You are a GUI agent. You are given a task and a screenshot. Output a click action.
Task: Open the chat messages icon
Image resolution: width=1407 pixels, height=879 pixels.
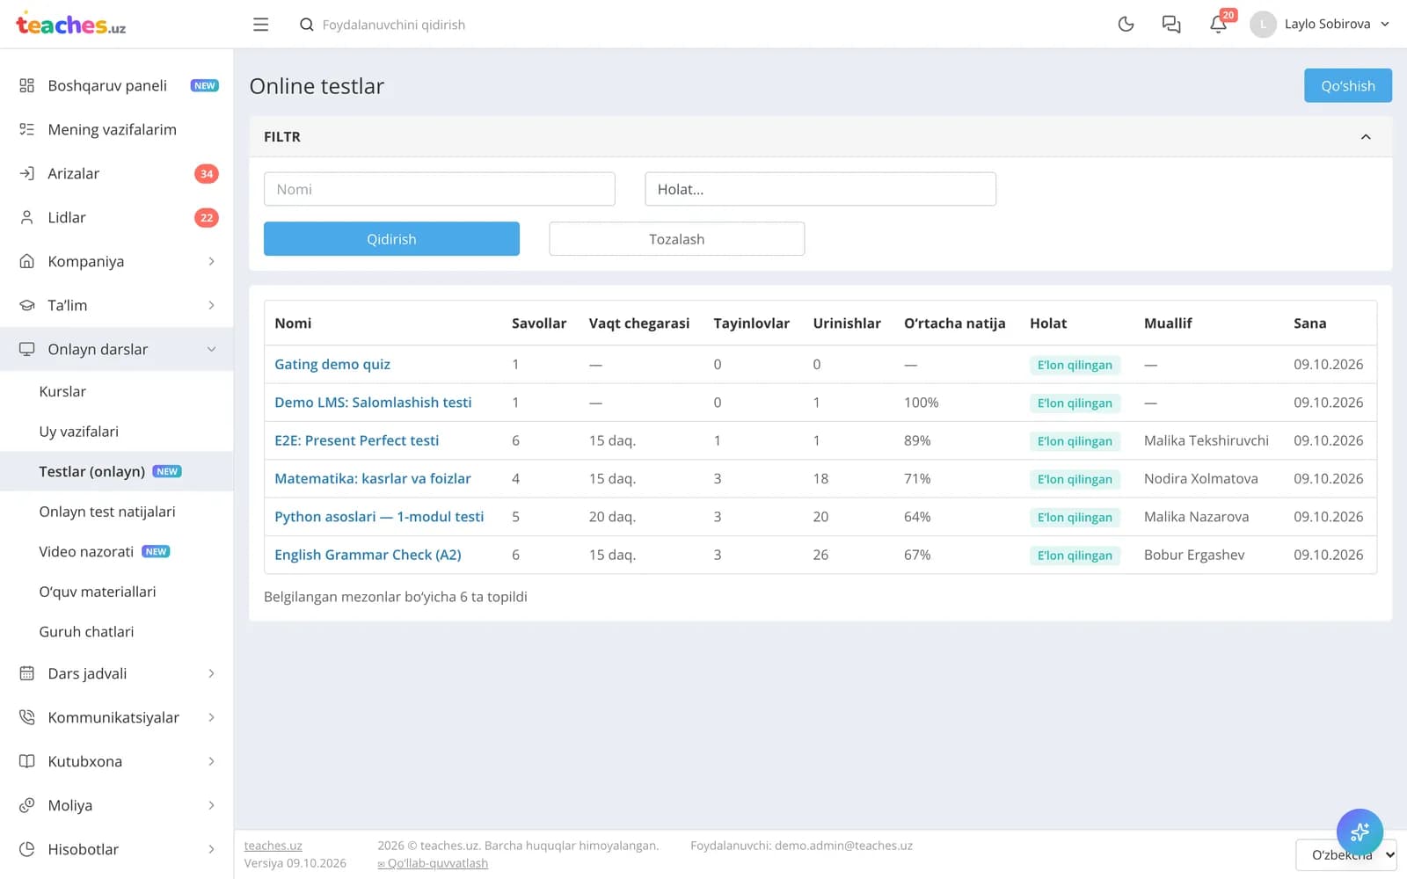(x=1171, y=25)
